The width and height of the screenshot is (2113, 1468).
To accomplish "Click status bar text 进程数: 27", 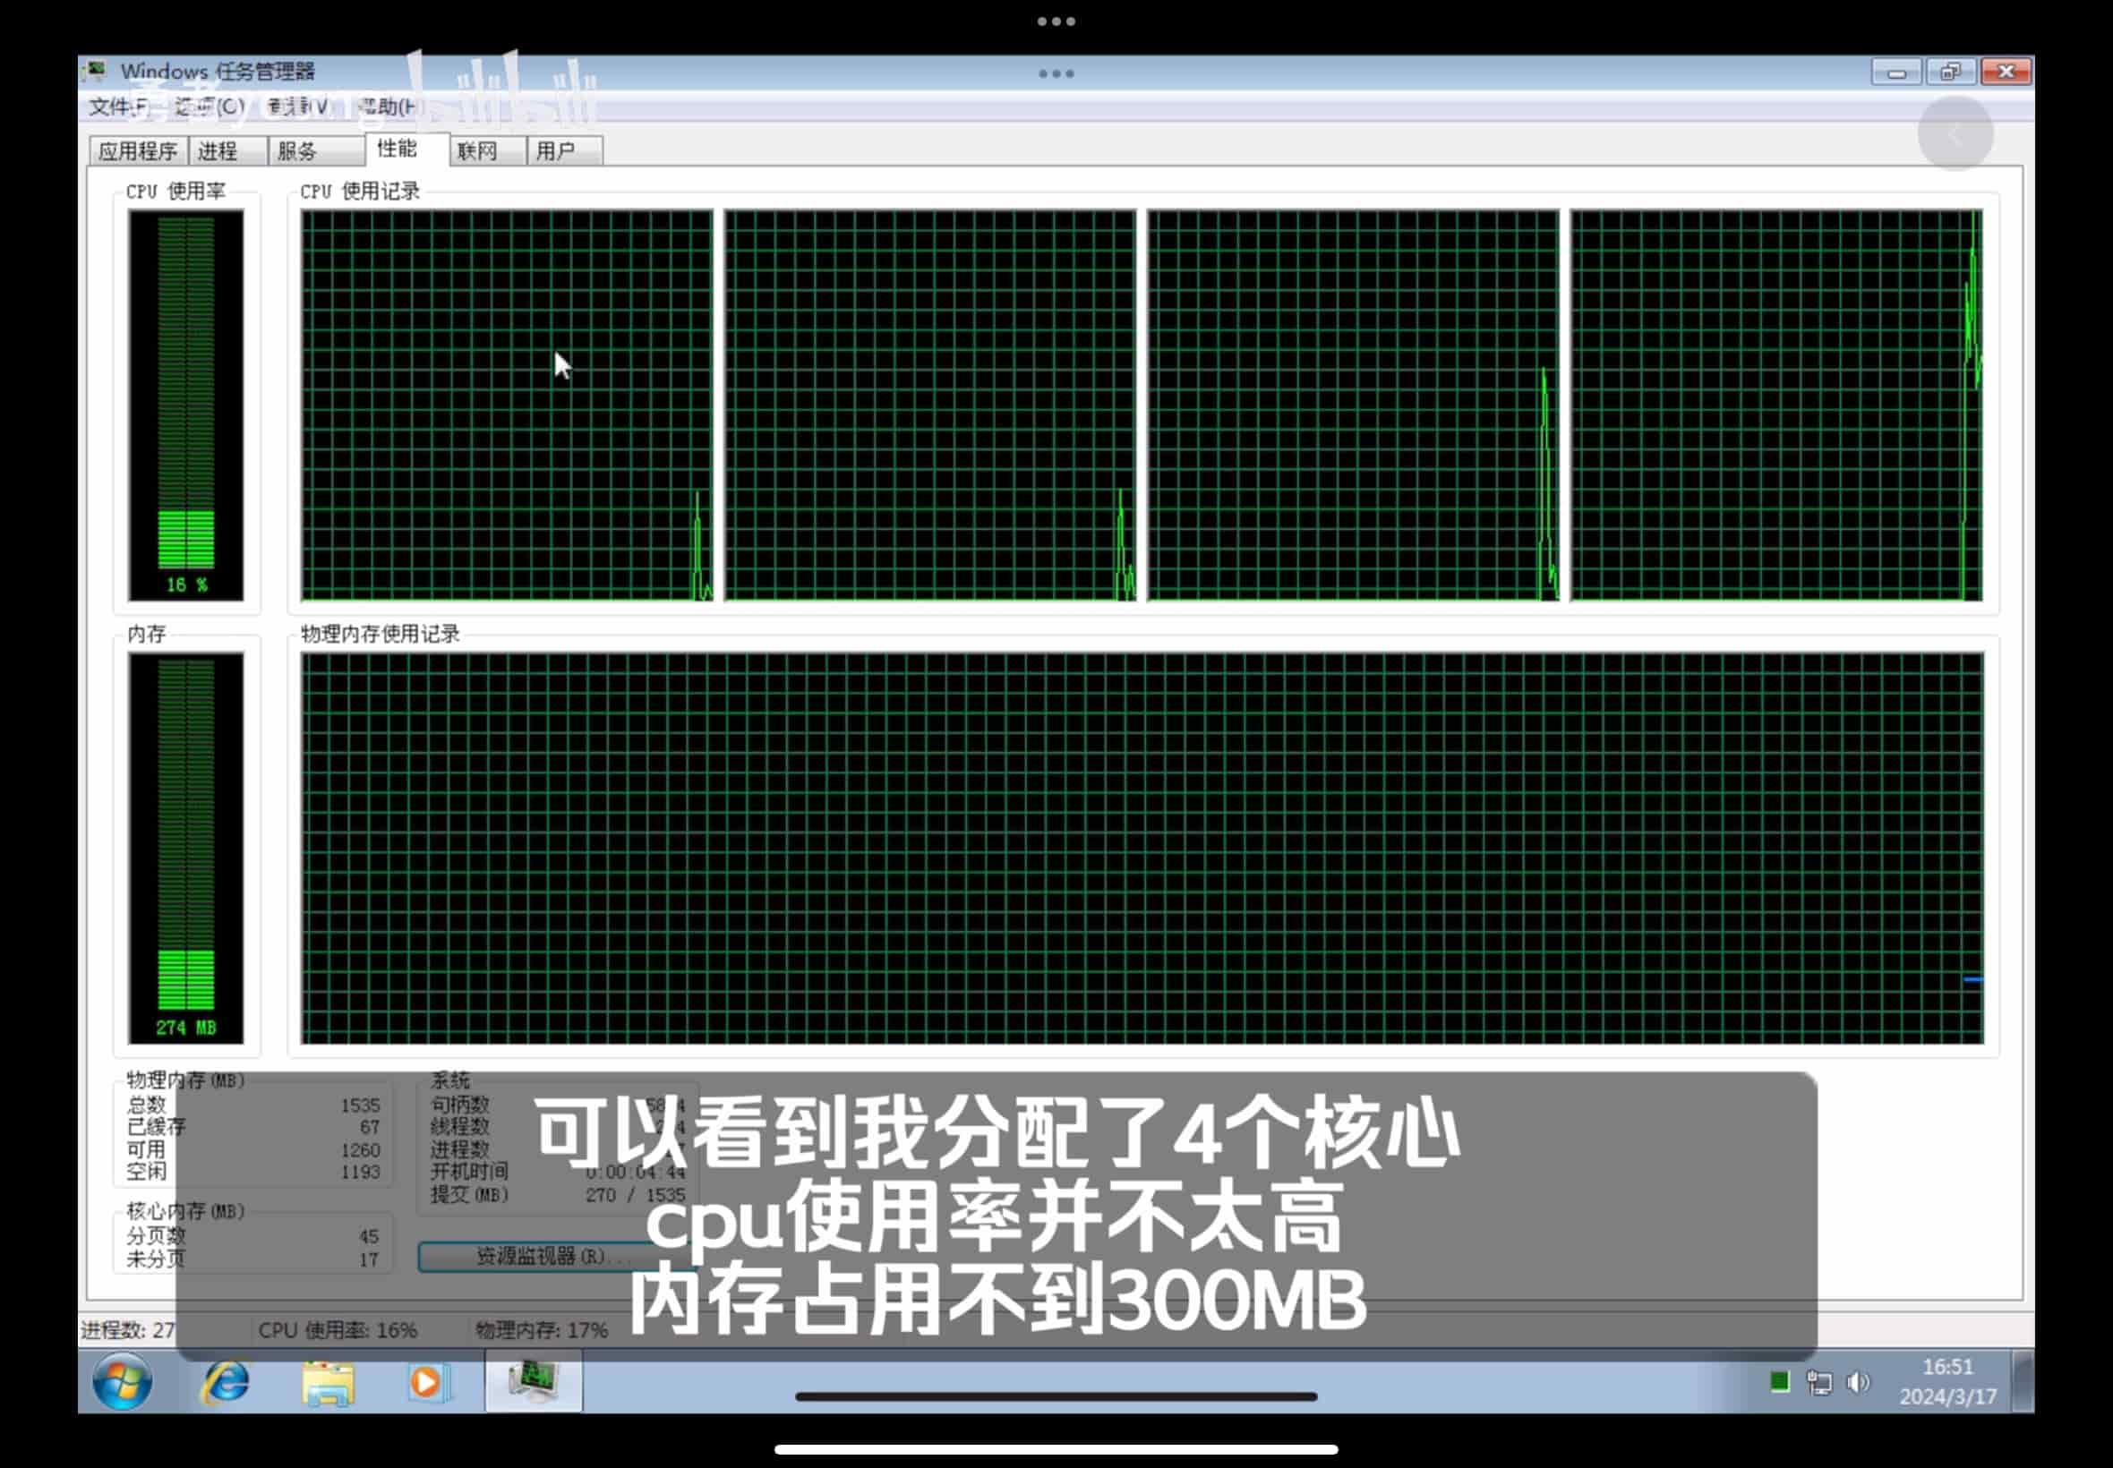I will point(128,1330).
